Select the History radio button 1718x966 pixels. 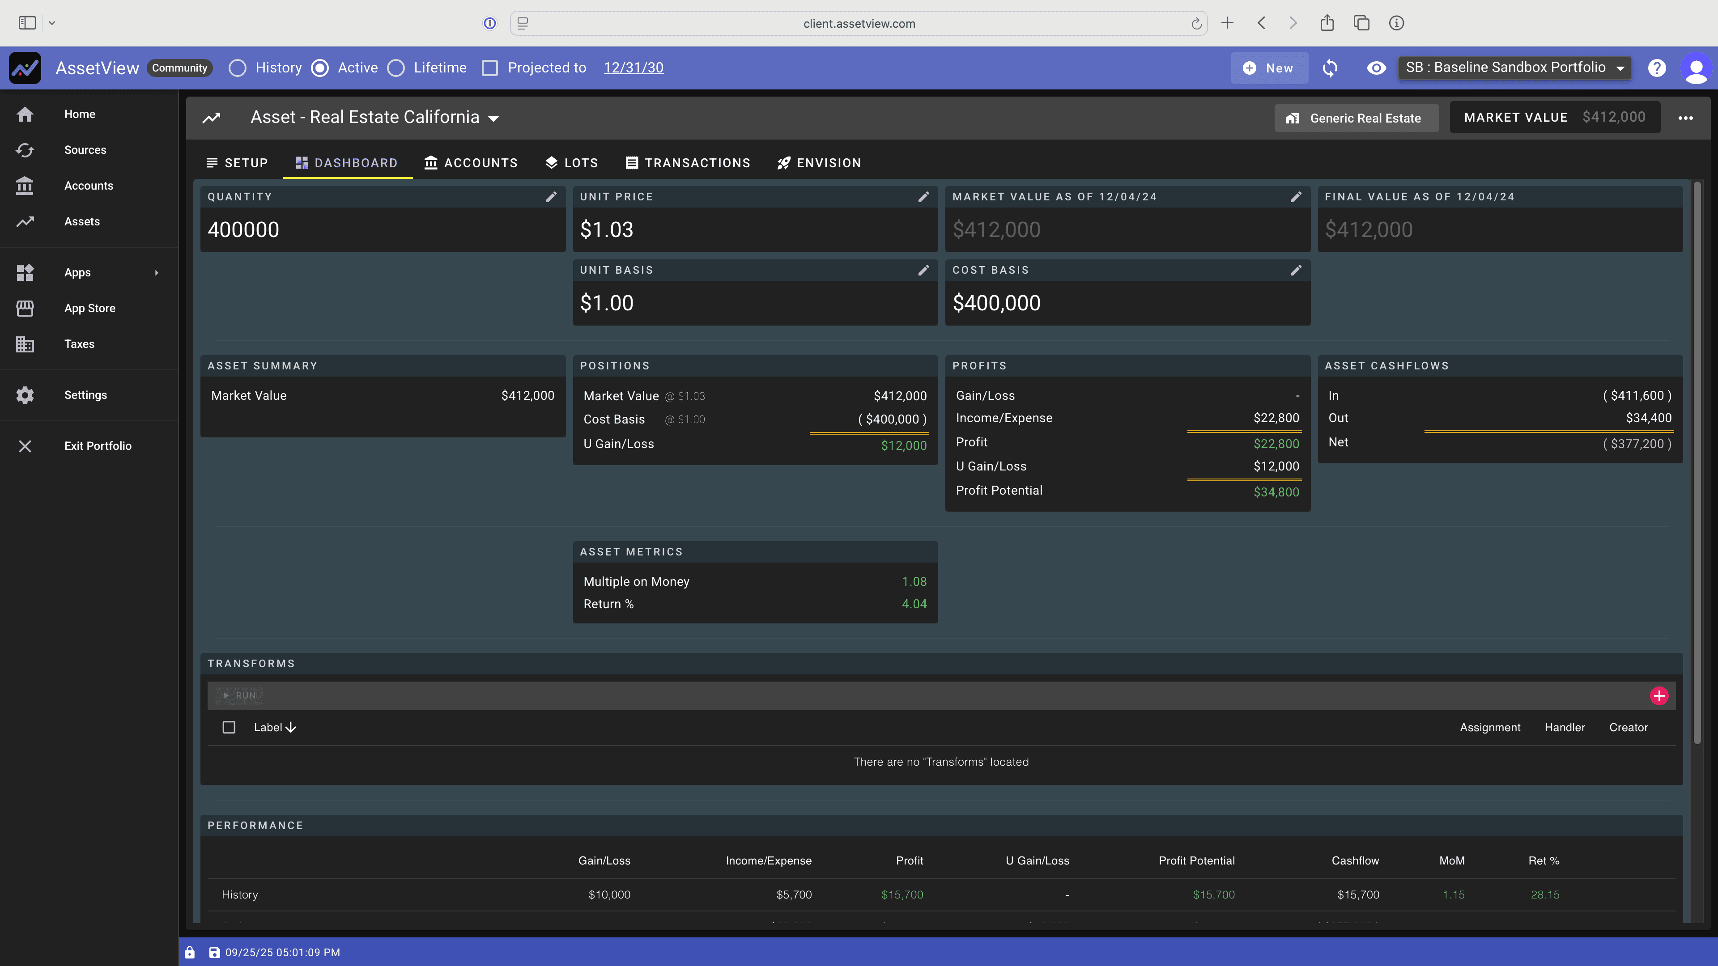tap(238, 68)
